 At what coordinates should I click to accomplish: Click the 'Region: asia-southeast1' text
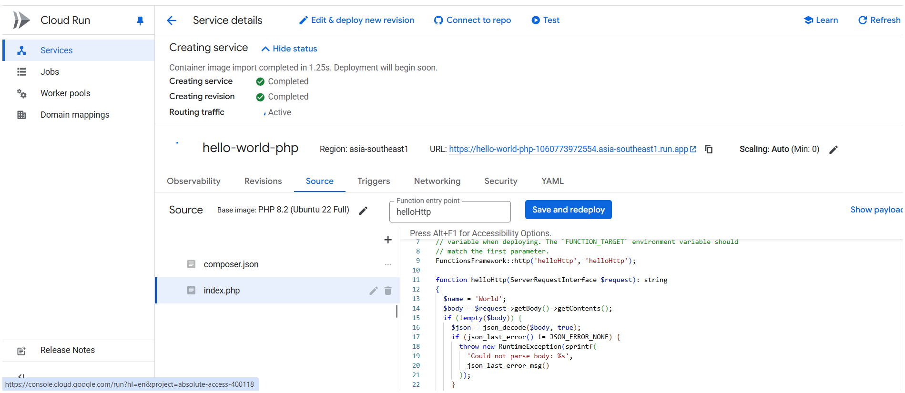(x=364, y=149)
